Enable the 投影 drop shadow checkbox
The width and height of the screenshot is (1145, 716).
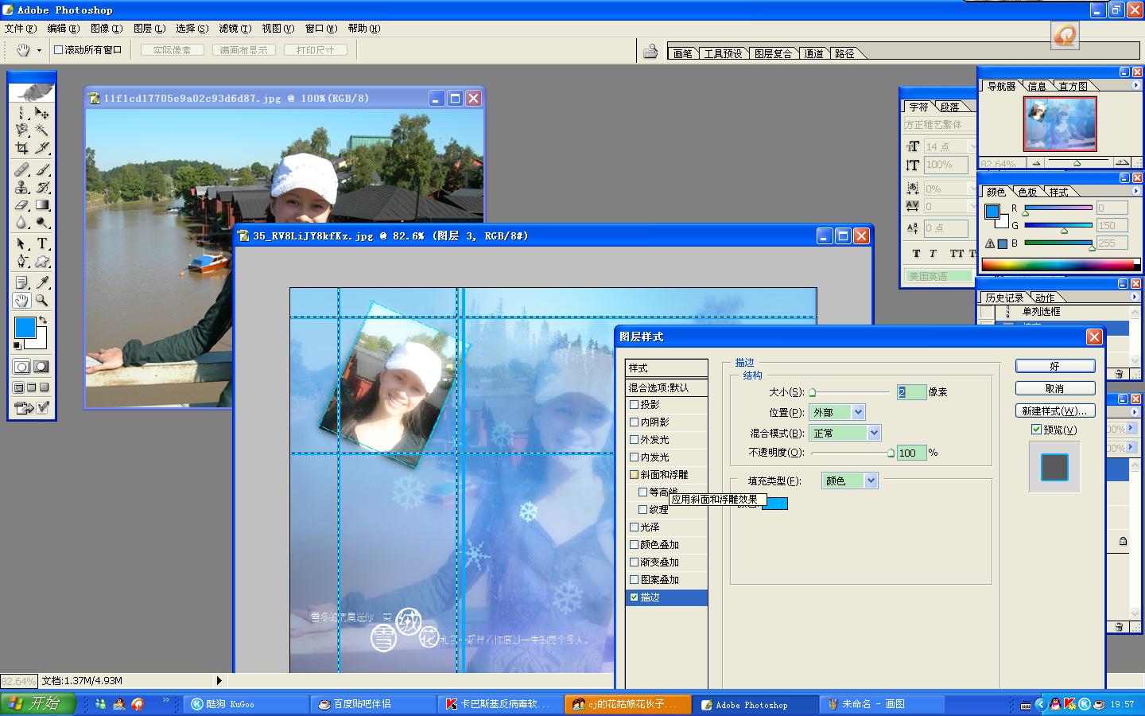(x=635, y=404)
